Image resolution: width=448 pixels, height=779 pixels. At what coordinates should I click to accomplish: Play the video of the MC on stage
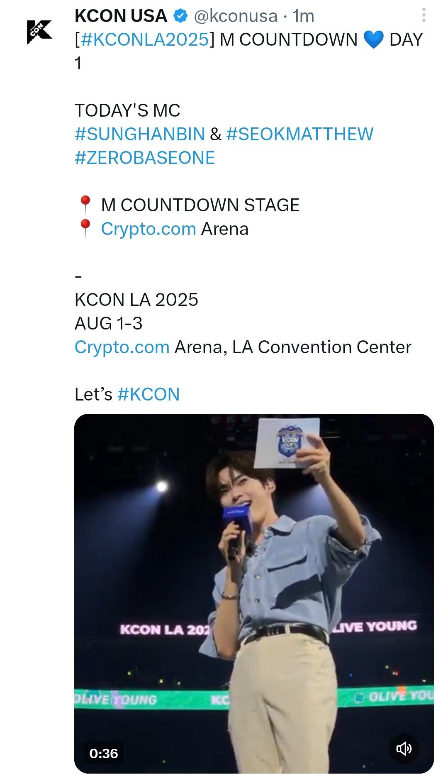click(254, 593)
